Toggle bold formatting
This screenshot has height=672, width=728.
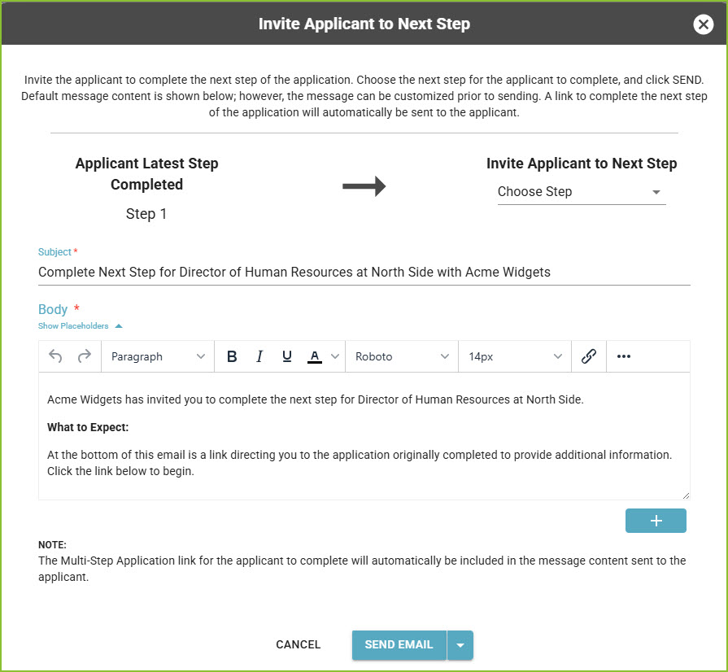coord(232,356)
